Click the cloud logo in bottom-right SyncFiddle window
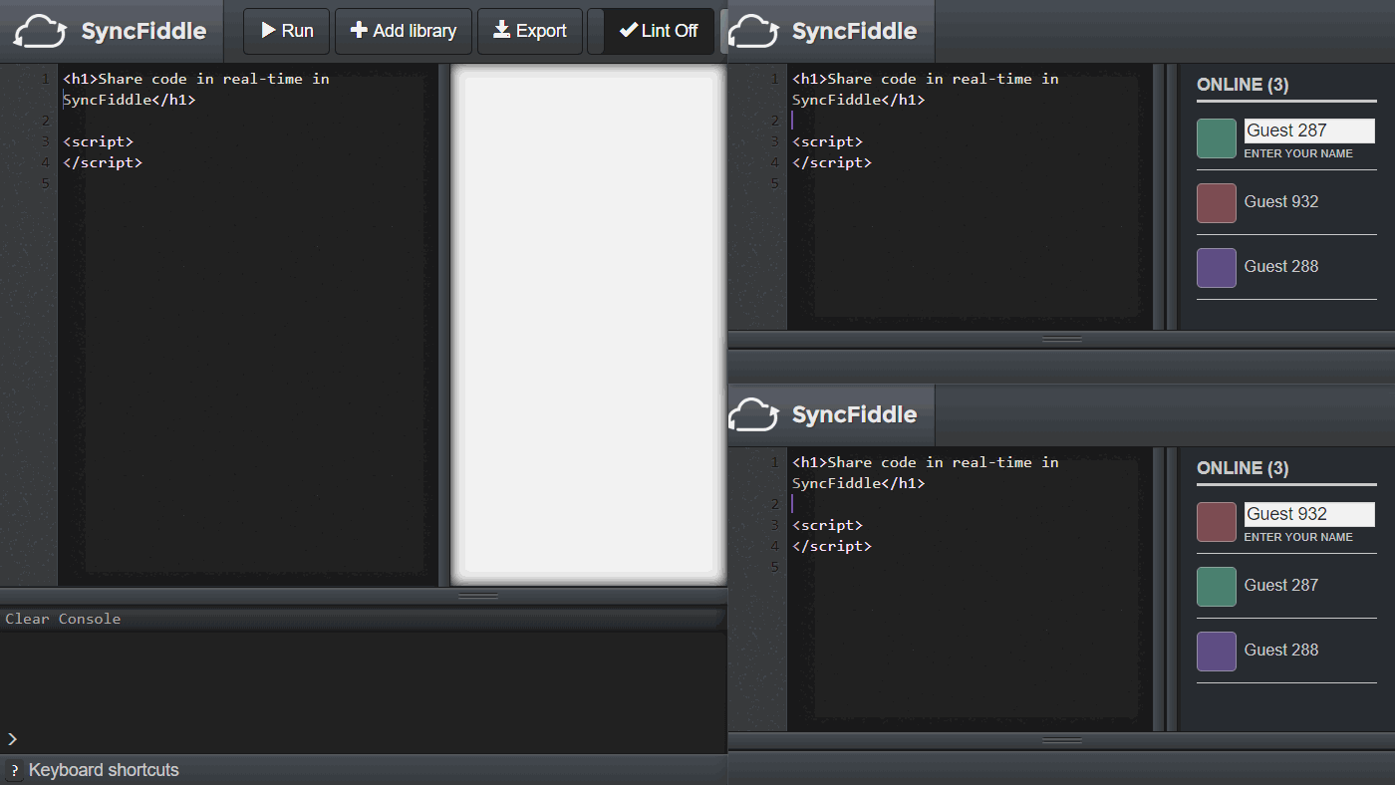 (752, 414)
